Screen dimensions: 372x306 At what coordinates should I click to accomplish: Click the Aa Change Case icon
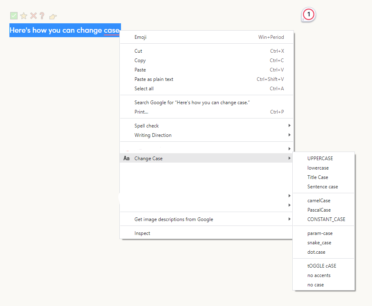[127, 159]
